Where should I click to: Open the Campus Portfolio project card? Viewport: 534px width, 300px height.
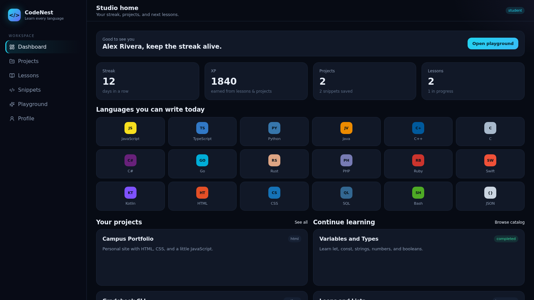point(202,257)
